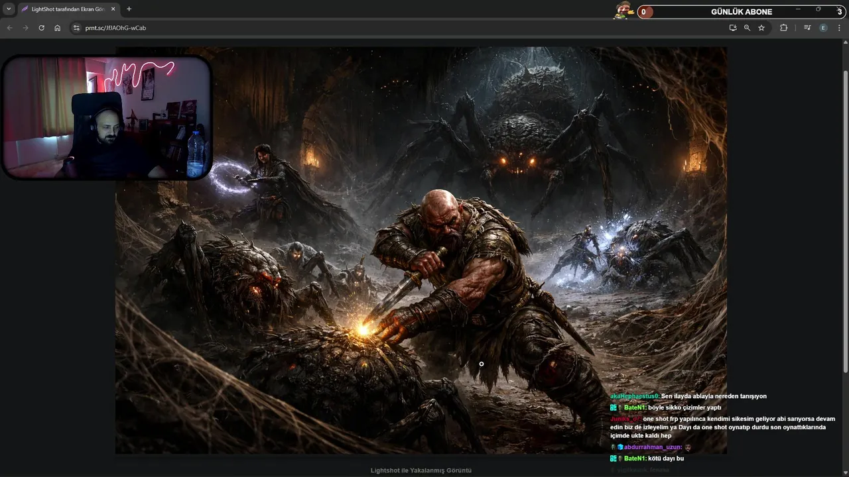Click chat username abdurrahman_uzun
Screen dimensions: 849x477
point(653,447)
